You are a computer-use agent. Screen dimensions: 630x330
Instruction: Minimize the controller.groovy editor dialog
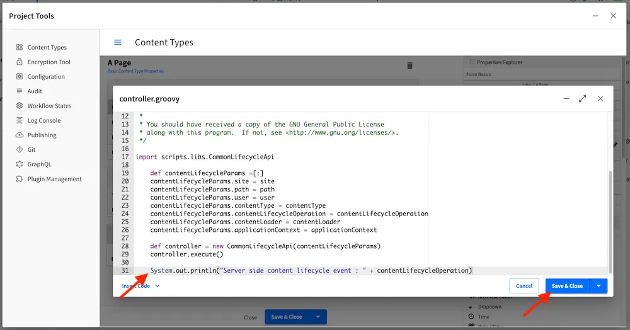point(566,99)
